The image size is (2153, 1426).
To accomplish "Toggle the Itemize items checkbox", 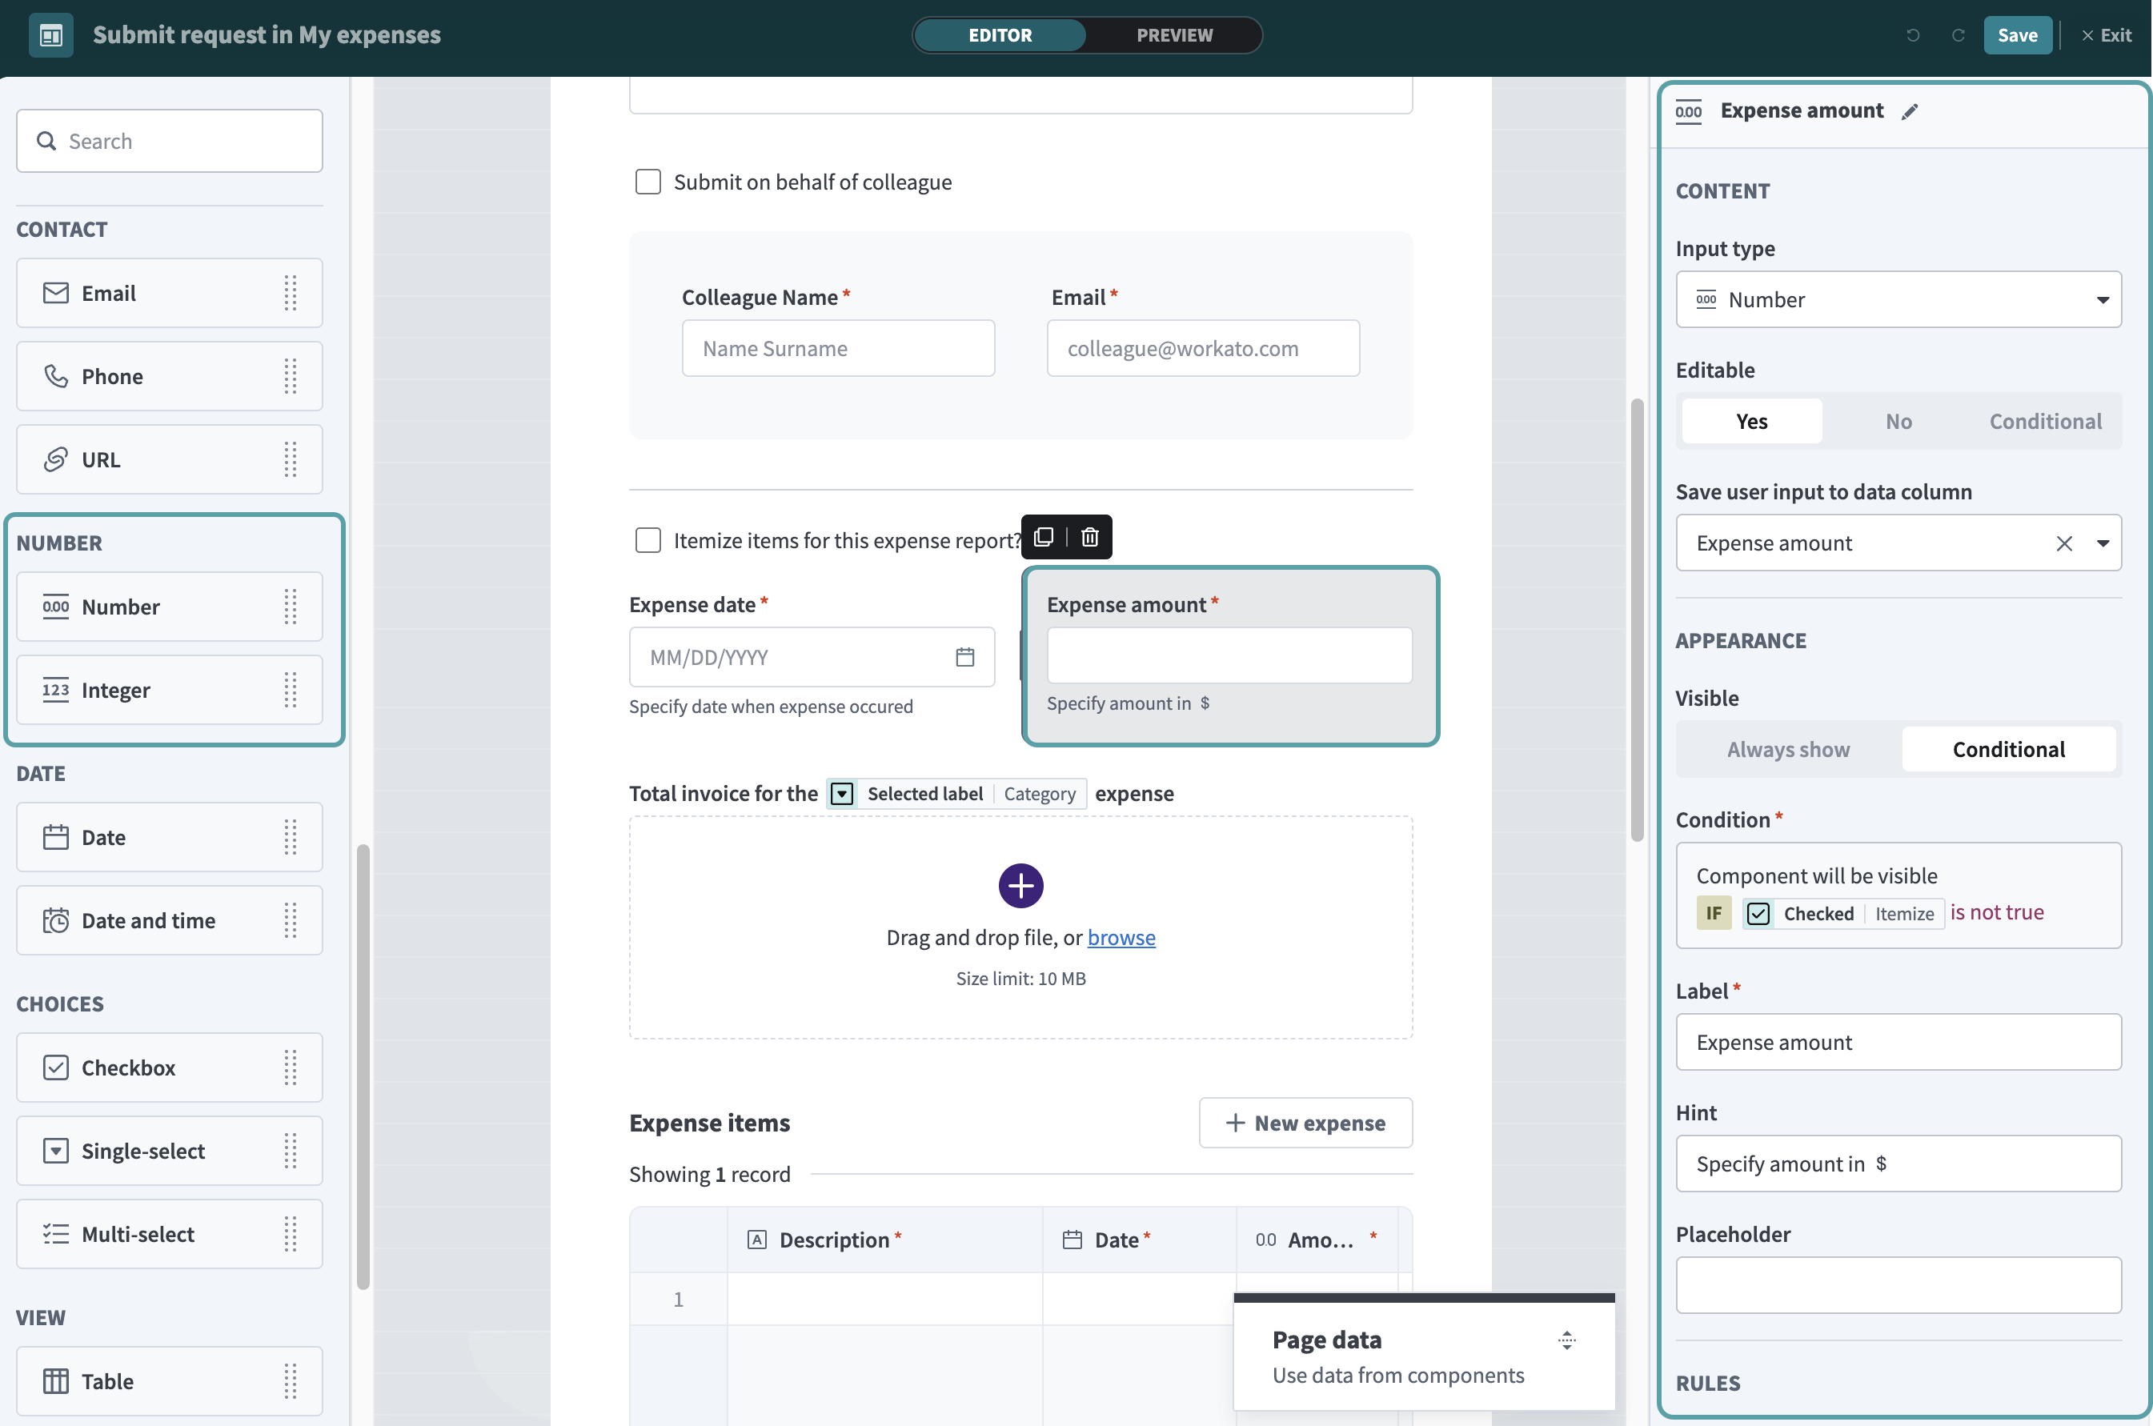I will 648,540.
